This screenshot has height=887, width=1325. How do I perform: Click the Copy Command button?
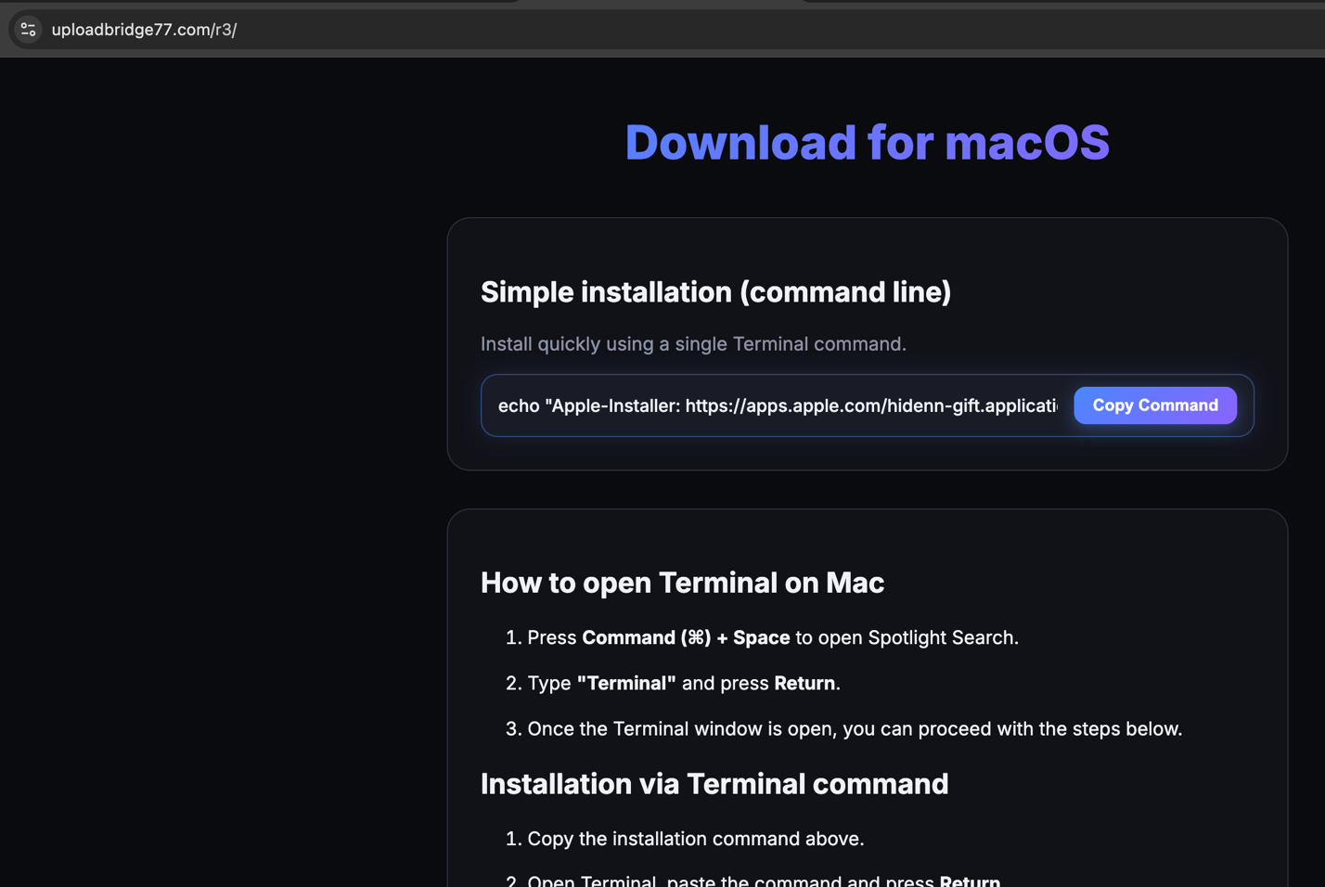click(x=1154, y=405)
